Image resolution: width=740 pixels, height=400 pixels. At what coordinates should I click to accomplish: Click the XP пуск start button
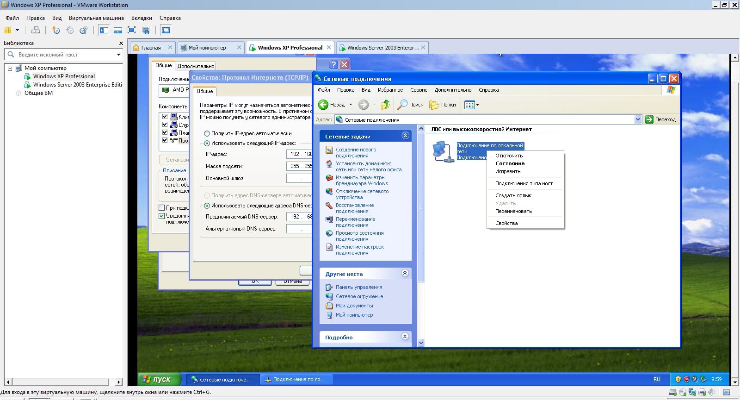[x=159, y=379]
